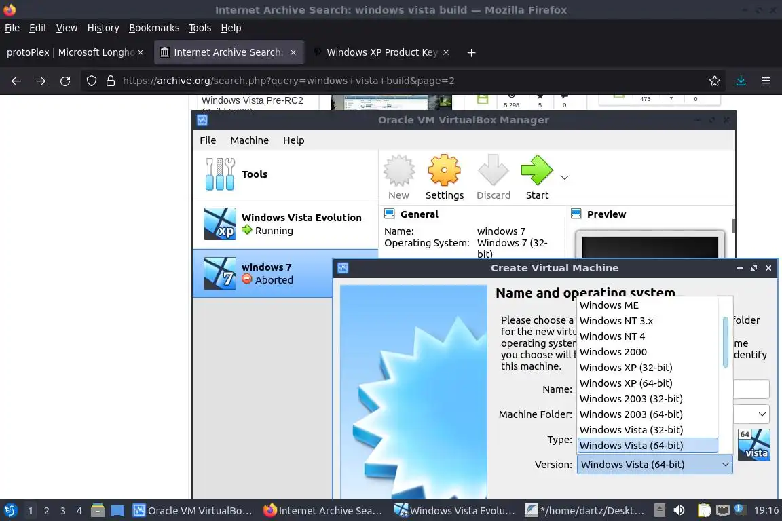The image size is (782, 521).
Task: Switch to the Windows XP Product Key tab
Action: pos(382,52)
